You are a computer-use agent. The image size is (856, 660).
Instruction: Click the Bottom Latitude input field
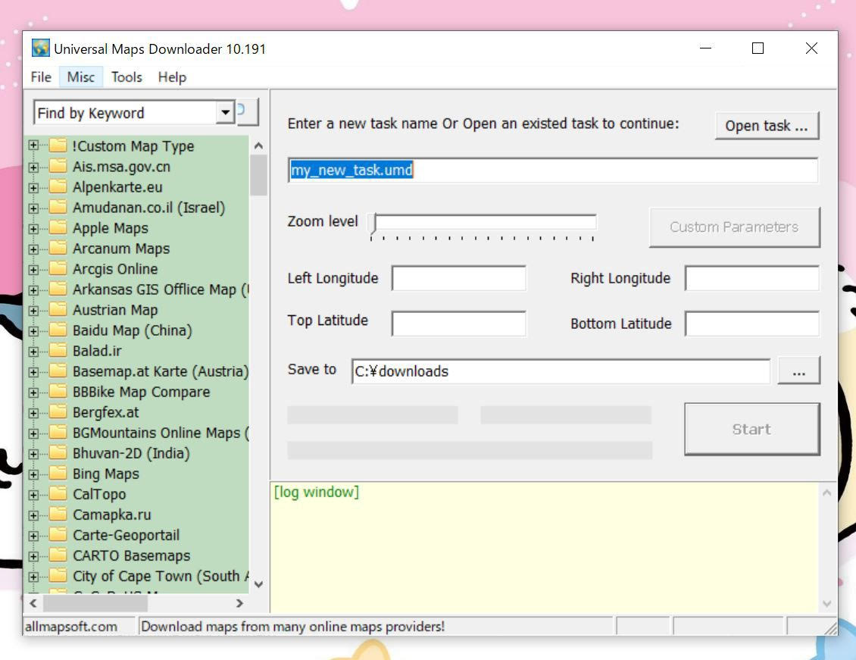click(751, 324)
